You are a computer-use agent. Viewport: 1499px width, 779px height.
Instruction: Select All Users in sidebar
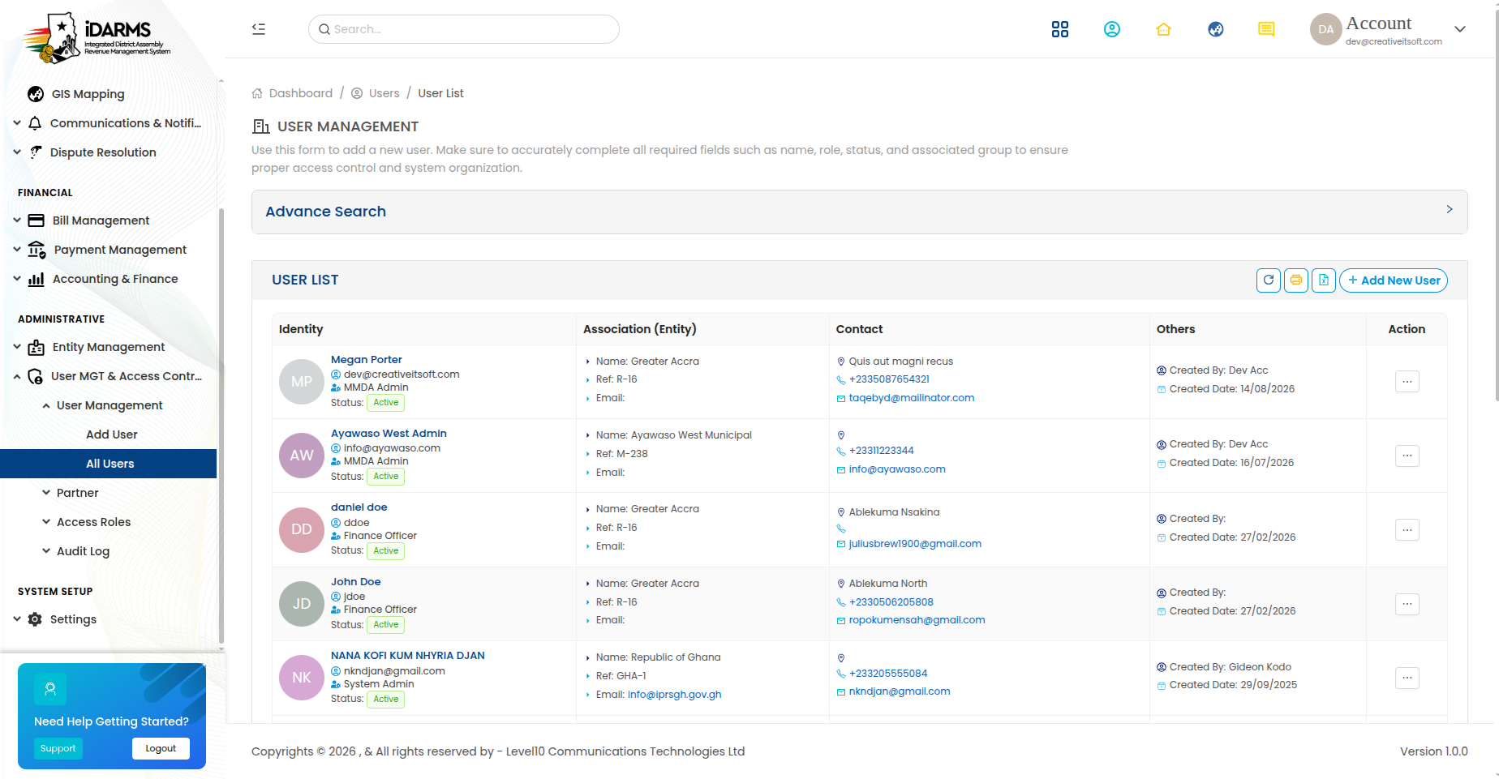(109, 464)
